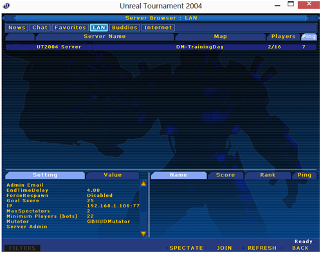The width and height of the screenshot is (321, 253).
Task: Sort servers by the Ping column header
Action: pyautogui.click(x=309, y=37)
